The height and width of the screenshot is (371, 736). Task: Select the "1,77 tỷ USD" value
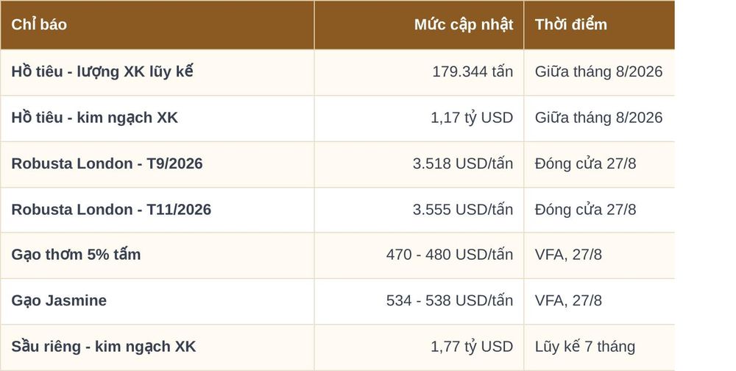[472, 347]
